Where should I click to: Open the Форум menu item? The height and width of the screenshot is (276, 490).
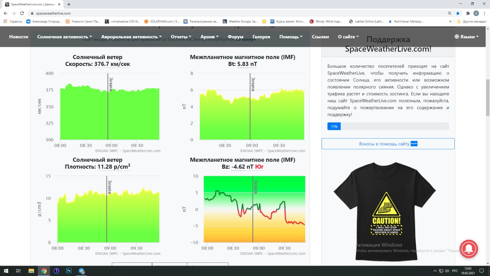[x=235, y=37]
